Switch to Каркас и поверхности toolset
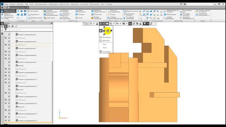Image resolution: width=226 pixels, height=127 pixels. click(x=7, y=14)
